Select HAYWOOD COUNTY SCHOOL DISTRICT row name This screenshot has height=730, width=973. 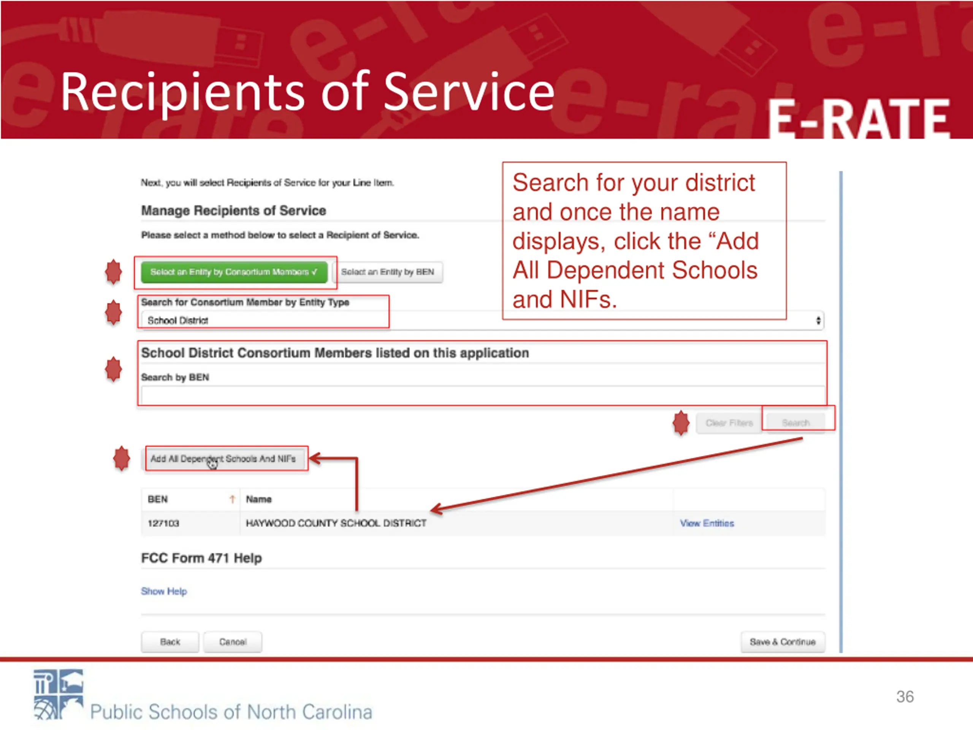(x=336, y=524)
